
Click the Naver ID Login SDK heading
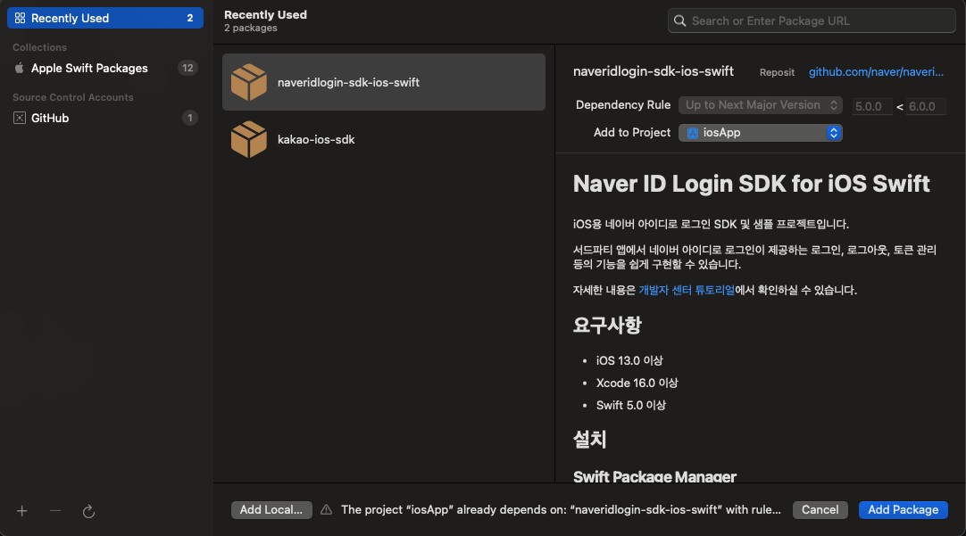click(x=751, y=184)
